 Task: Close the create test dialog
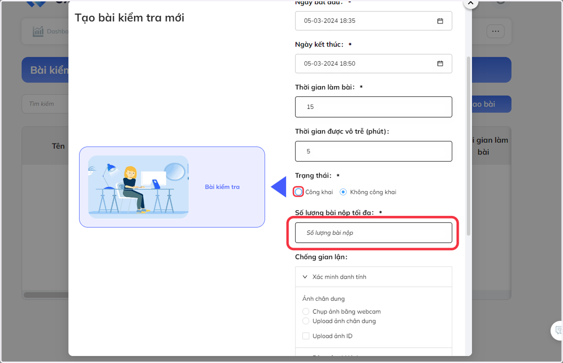(471, 3)
